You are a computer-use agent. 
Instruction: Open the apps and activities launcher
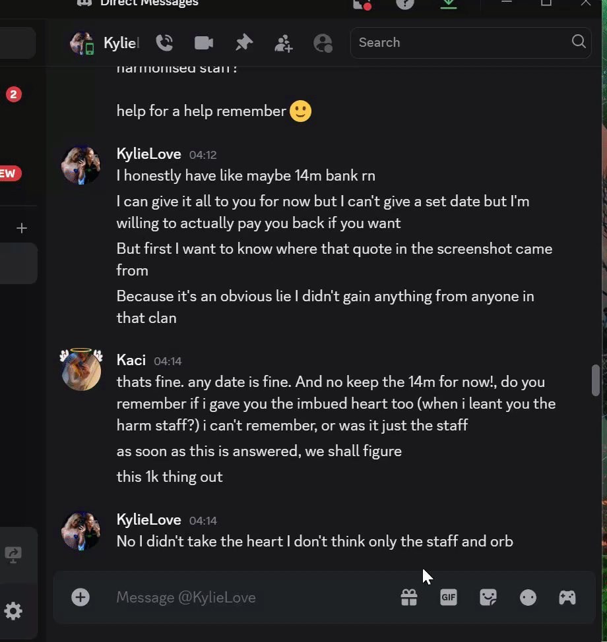point(567,597)
